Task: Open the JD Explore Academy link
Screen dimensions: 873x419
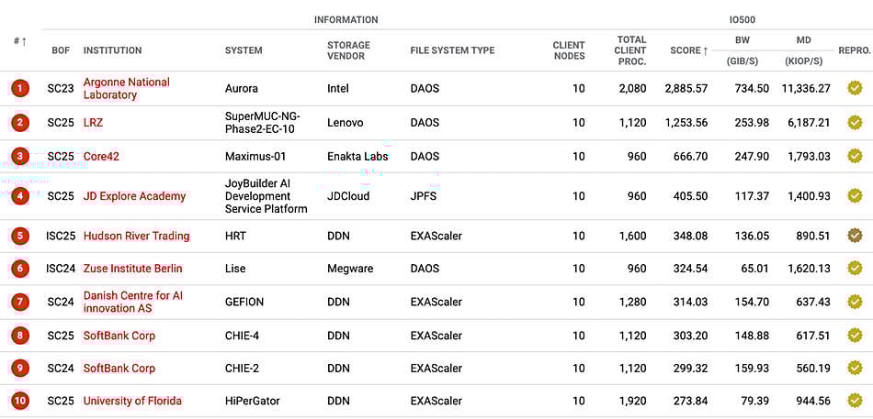Action: point(134,196)
